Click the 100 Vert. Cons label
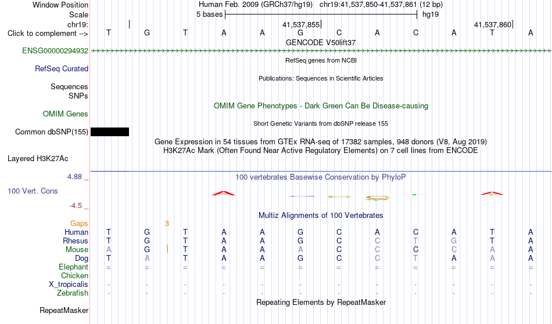Screen dimensions: 552x324 coord(33,191)
